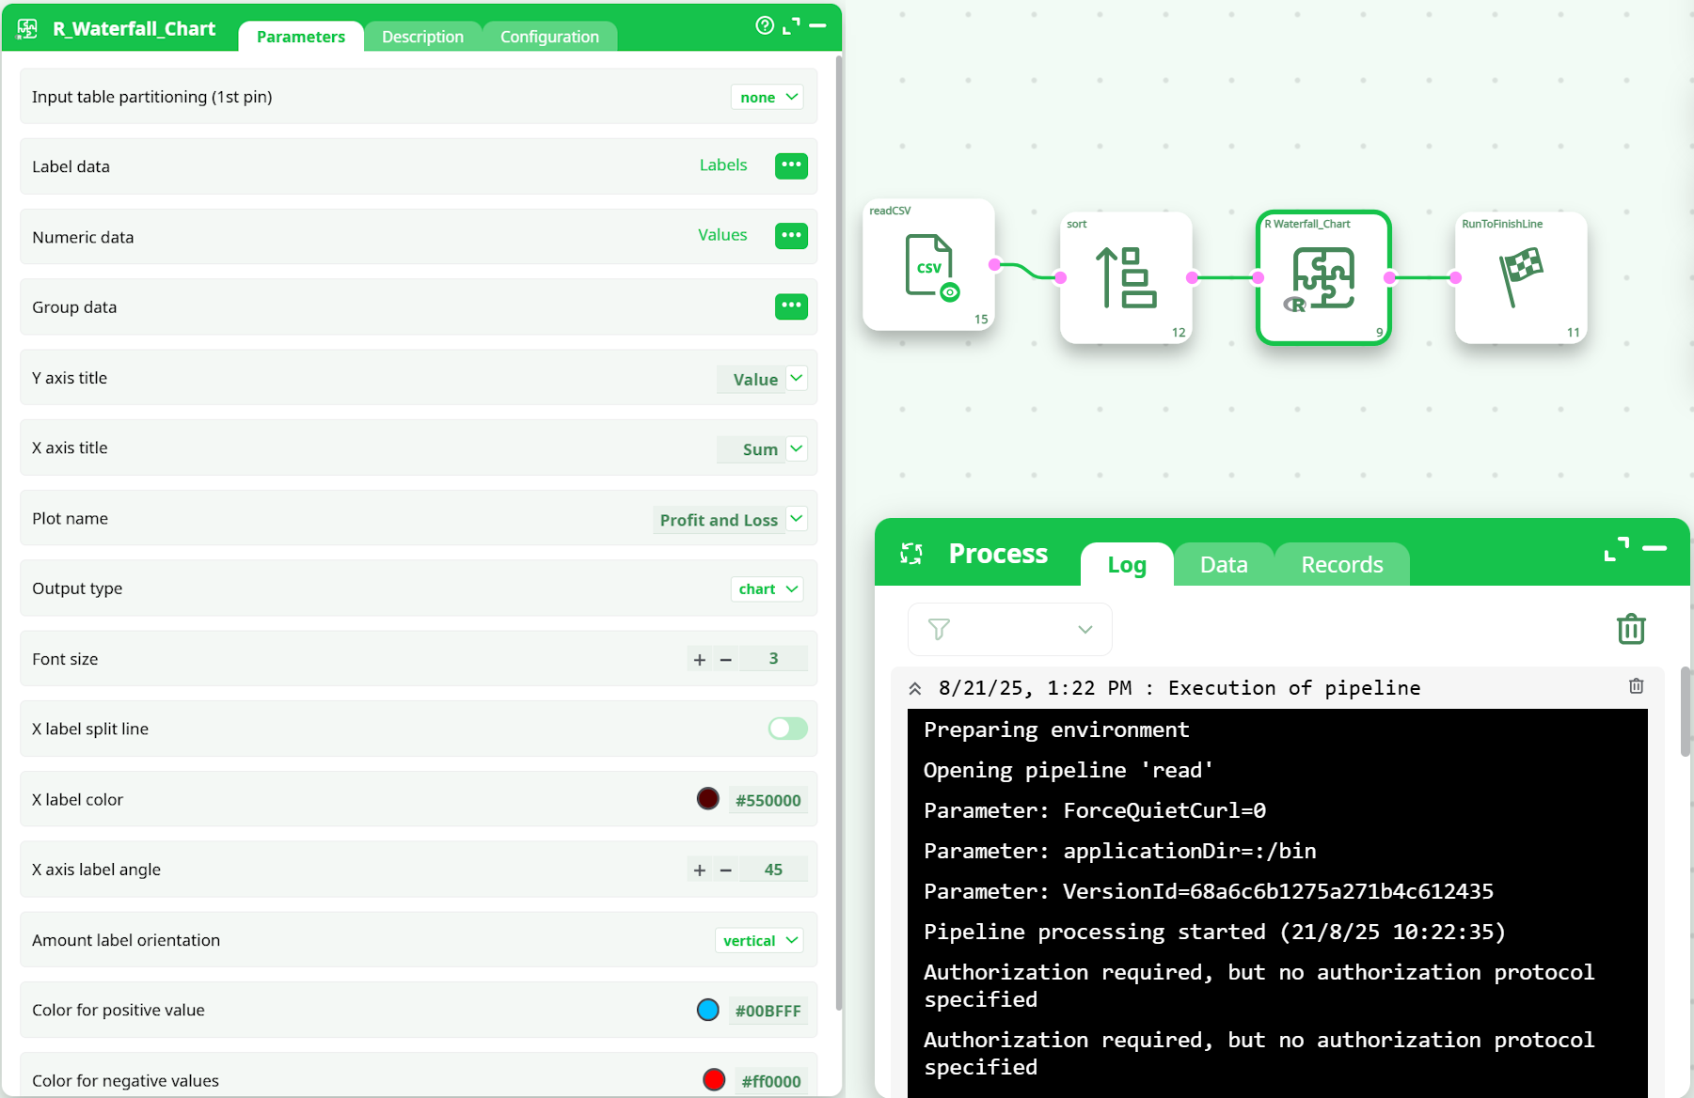
Task: Select the R Waterfall_Chart node
Action: click(1323, 277)
